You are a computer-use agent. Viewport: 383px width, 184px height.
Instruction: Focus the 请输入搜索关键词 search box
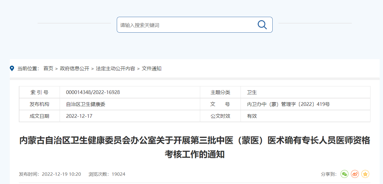(x=183, y=25)
